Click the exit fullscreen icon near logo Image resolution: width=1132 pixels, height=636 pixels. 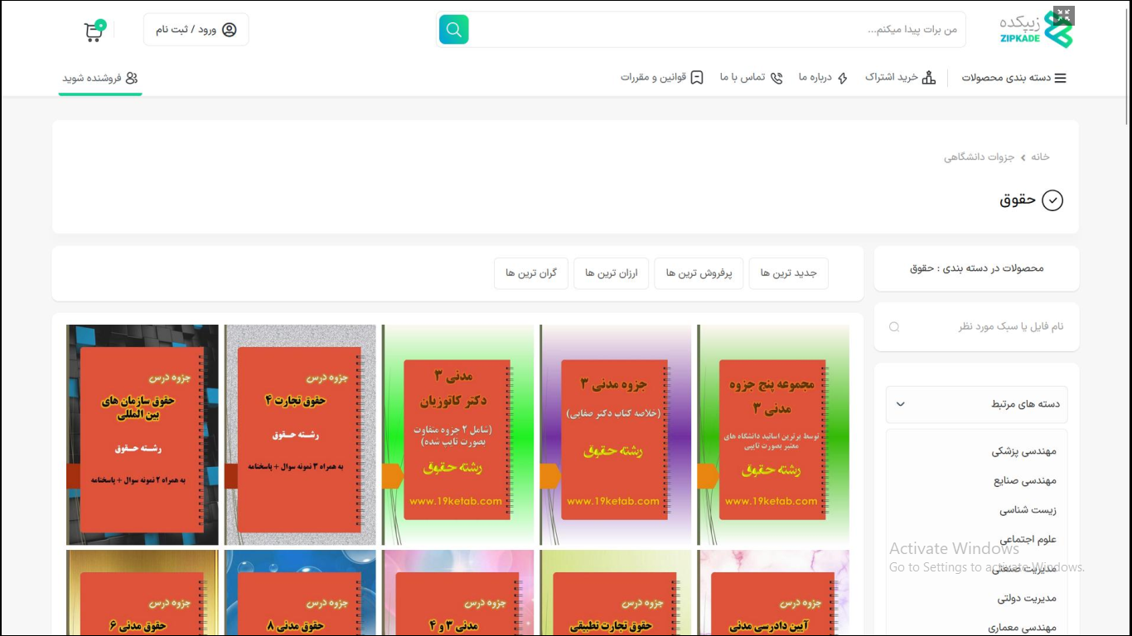1064,15
